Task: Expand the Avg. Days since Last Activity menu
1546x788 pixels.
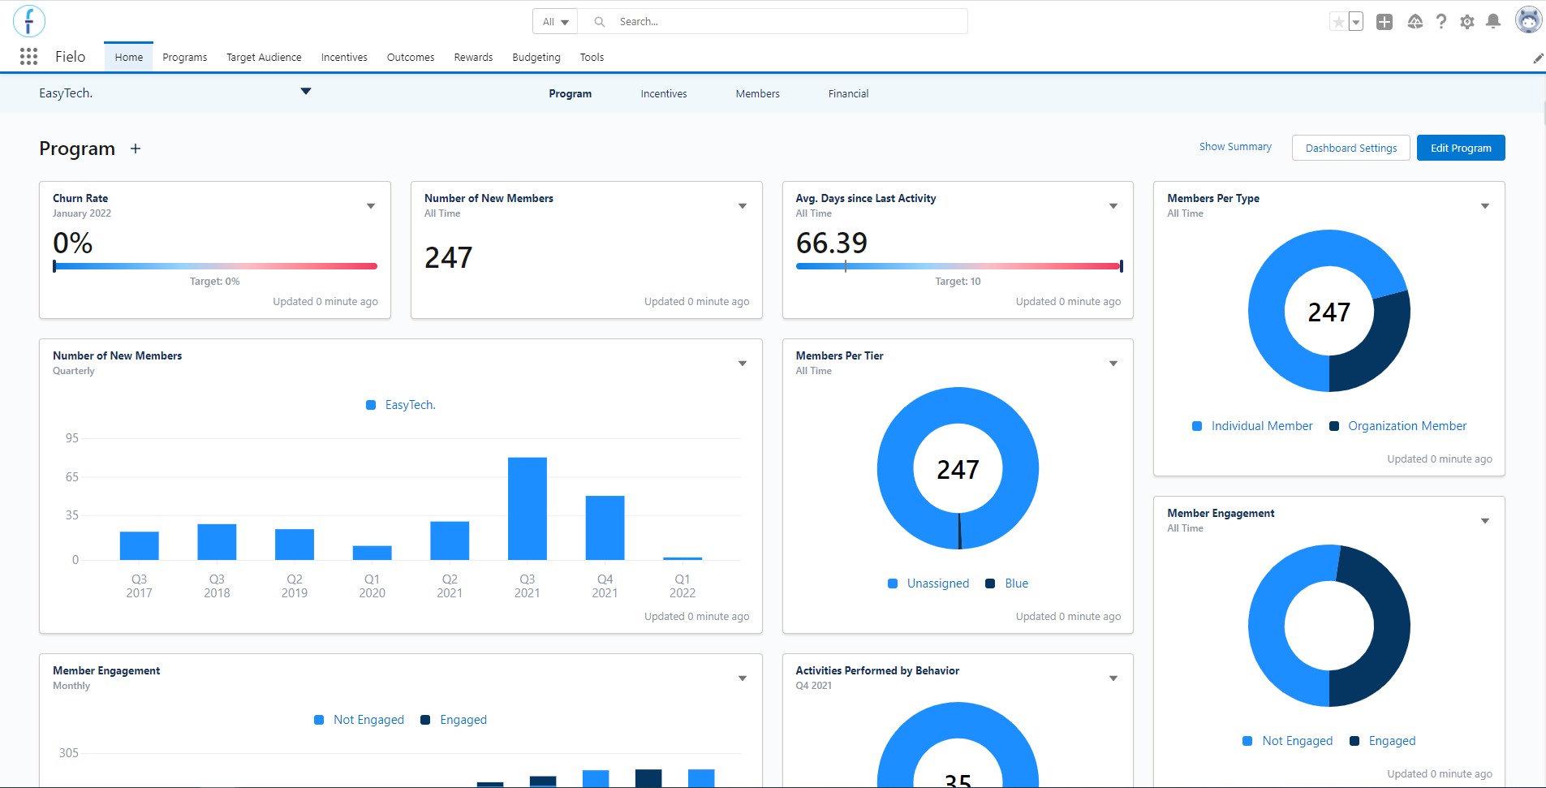Action: [x=1113, y=206]
